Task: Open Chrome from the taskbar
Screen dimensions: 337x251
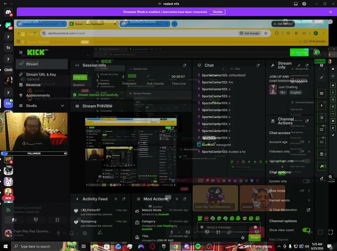Action: point(176,246)
